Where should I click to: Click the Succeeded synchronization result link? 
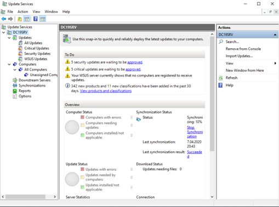coord(195,154)
